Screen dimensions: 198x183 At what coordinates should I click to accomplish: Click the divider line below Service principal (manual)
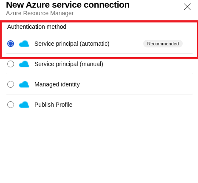click(99, 74)
